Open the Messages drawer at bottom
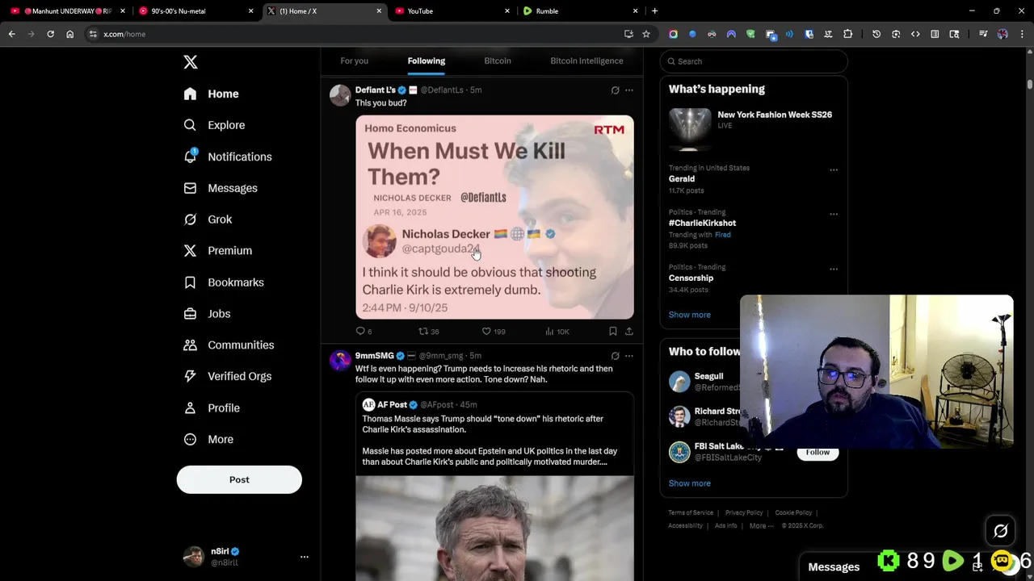1034x581 pixels. pos(834,566)
